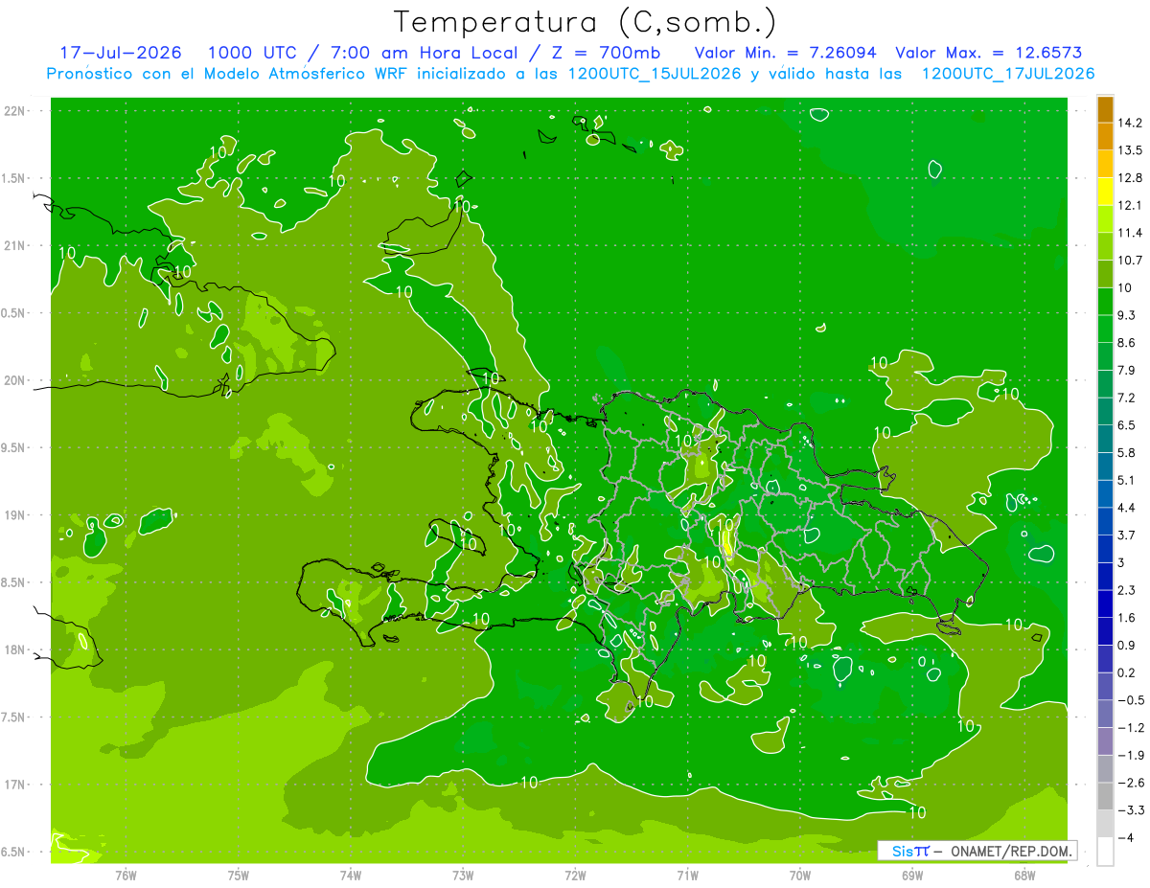Viewport: 1150px width, 888px height.
Task: Click the "18N" latitude label
Action: coord(16,650)
